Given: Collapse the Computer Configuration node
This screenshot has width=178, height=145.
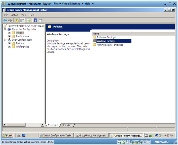Looking at the screenshot, I should [x=5, y=29].
